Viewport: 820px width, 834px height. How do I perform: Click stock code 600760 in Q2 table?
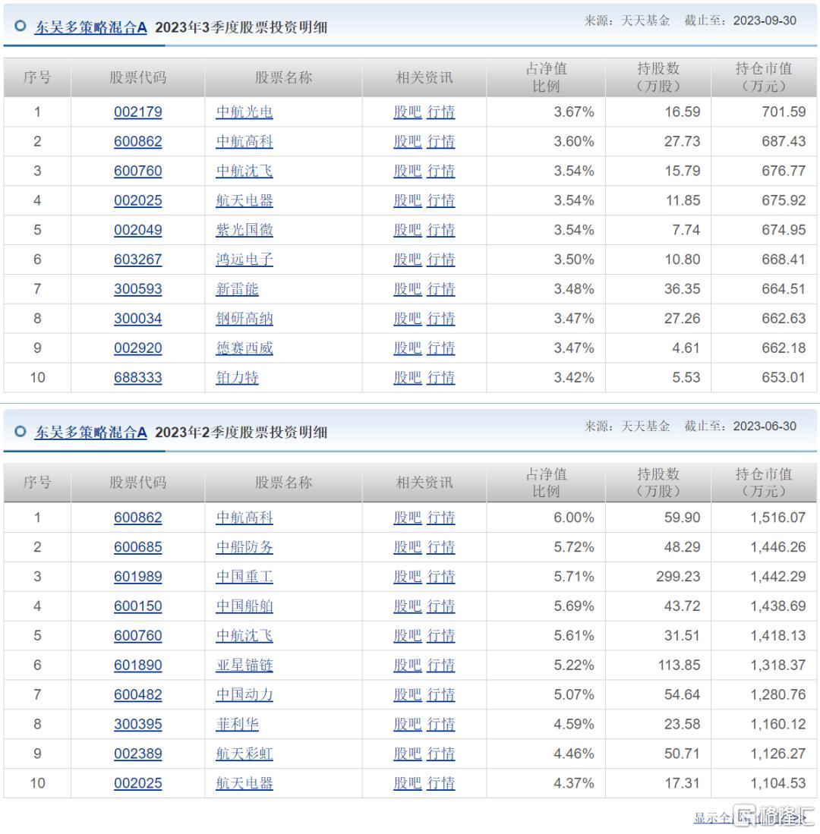point(138,636)
